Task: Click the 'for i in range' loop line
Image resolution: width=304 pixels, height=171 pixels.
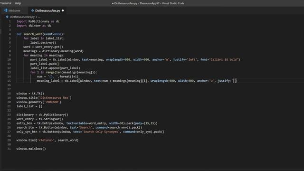Action: click(64, 72)
